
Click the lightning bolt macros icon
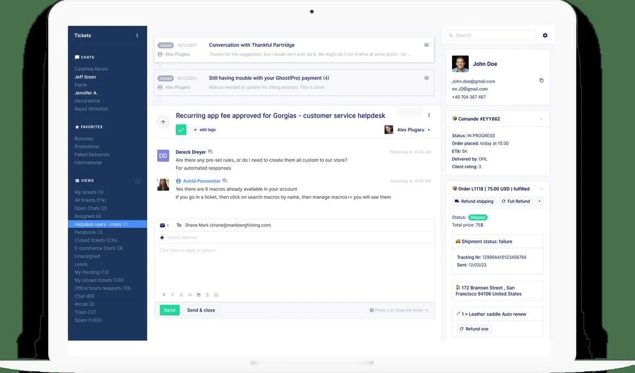tap(162, 237)
